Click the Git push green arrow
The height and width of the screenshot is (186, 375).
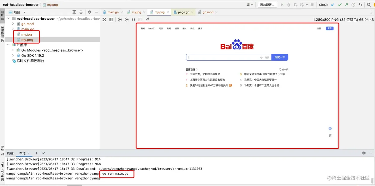coord(346,5)
